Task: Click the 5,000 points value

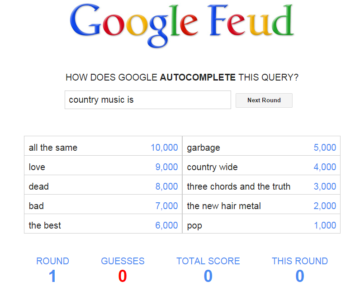Action: click(325, 148)
